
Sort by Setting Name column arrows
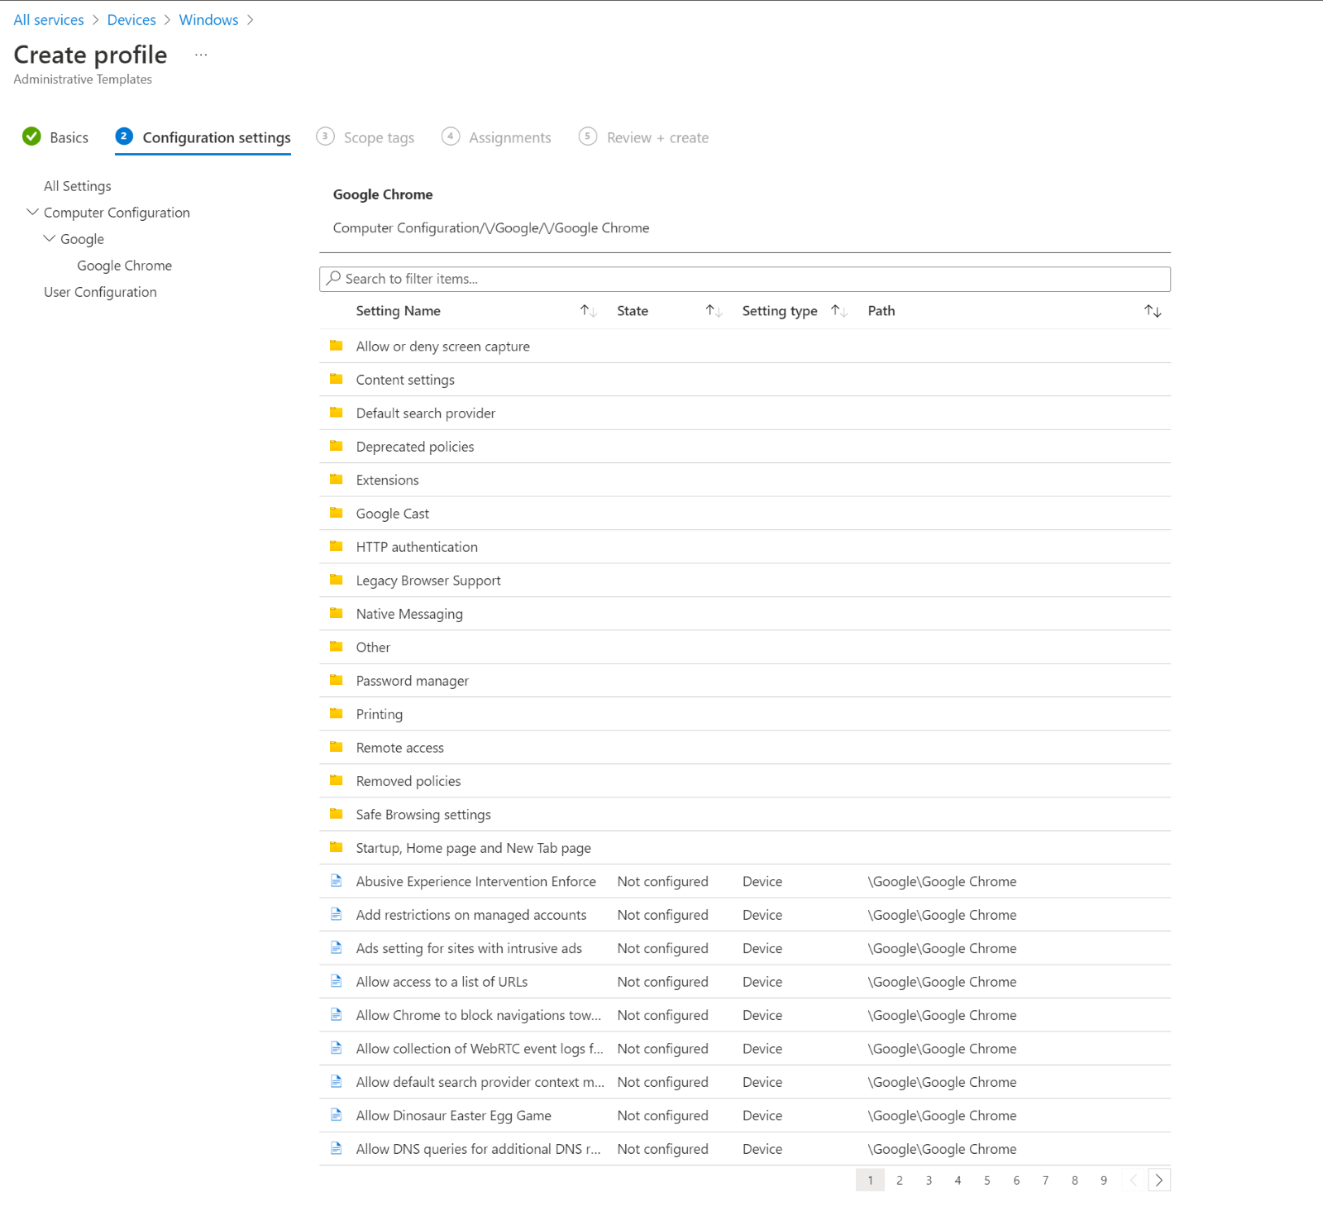(588, 311)
